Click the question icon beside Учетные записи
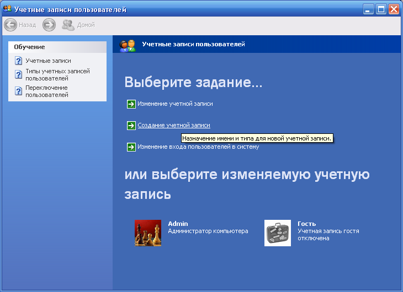The image size is (403, 292). coord(19,61)
